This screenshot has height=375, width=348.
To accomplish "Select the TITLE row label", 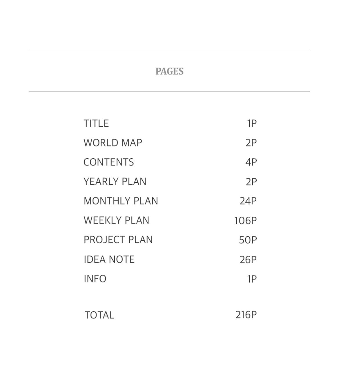I will [96, 124].
